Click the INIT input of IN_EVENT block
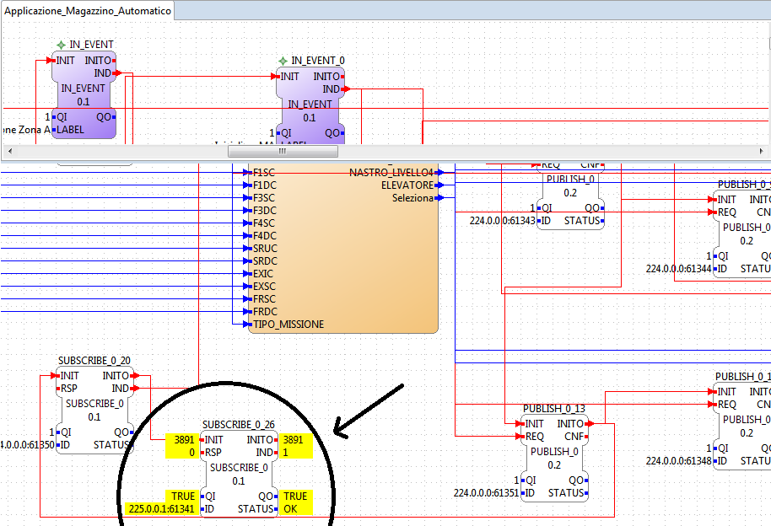Viewport: 771px width, 526px height. 66,61
